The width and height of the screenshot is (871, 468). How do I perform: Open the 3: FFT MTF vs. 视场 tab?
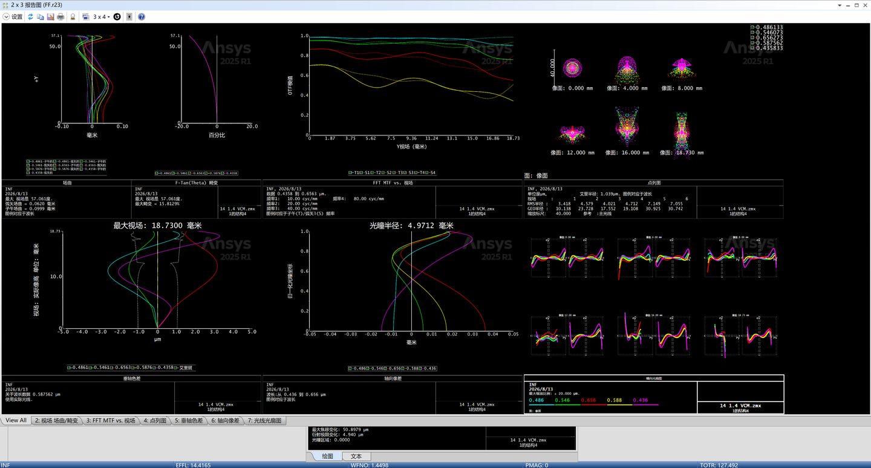111,420
